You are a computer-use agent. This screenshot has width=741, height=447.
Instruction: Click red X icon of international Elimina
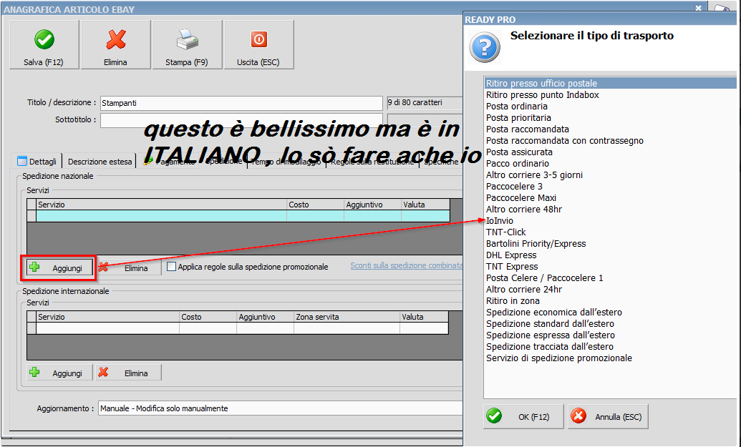click(x=103, y=373)
